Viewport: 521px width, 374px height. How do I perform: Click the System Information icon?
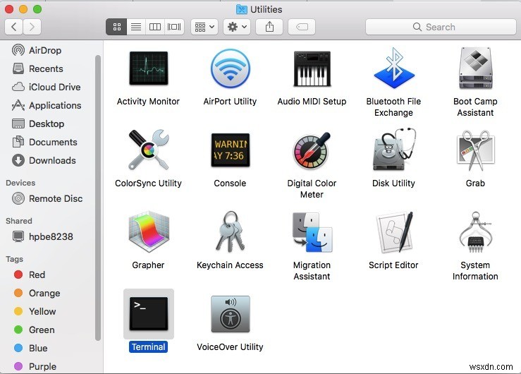(475, 232)
